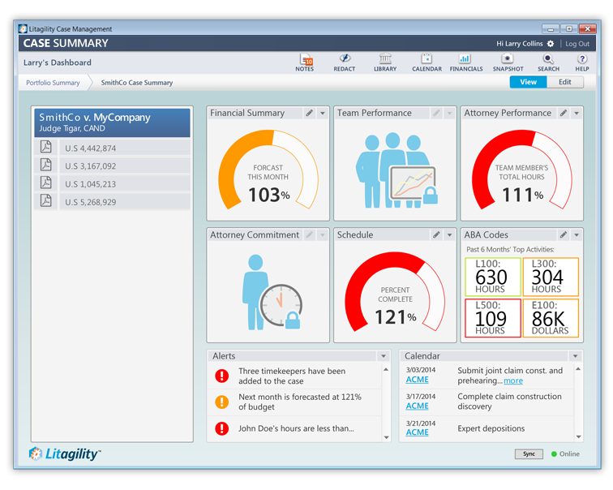
Task: Go to Portfolio Summary breadcrumb
Action: pyautogui.click(x=53, y=83)
